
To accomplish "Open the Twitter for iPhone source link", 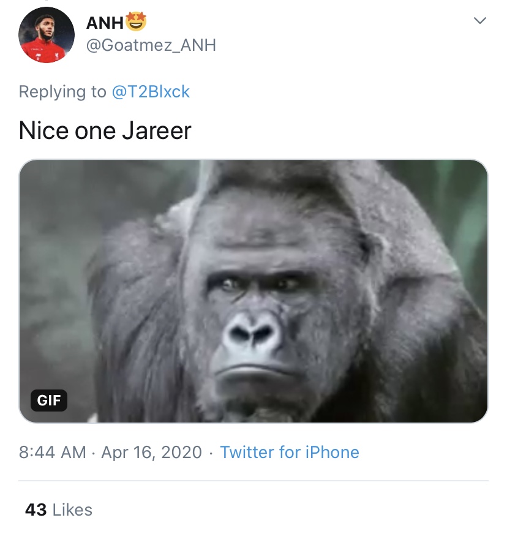I will (290, 453).
